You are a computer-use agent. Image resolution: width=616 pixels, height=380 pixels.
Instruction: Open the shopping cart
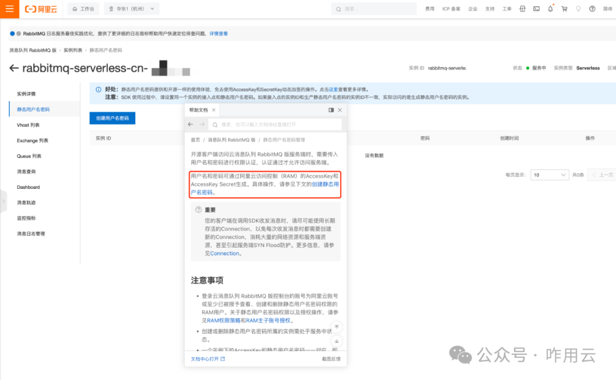point(564,9)
